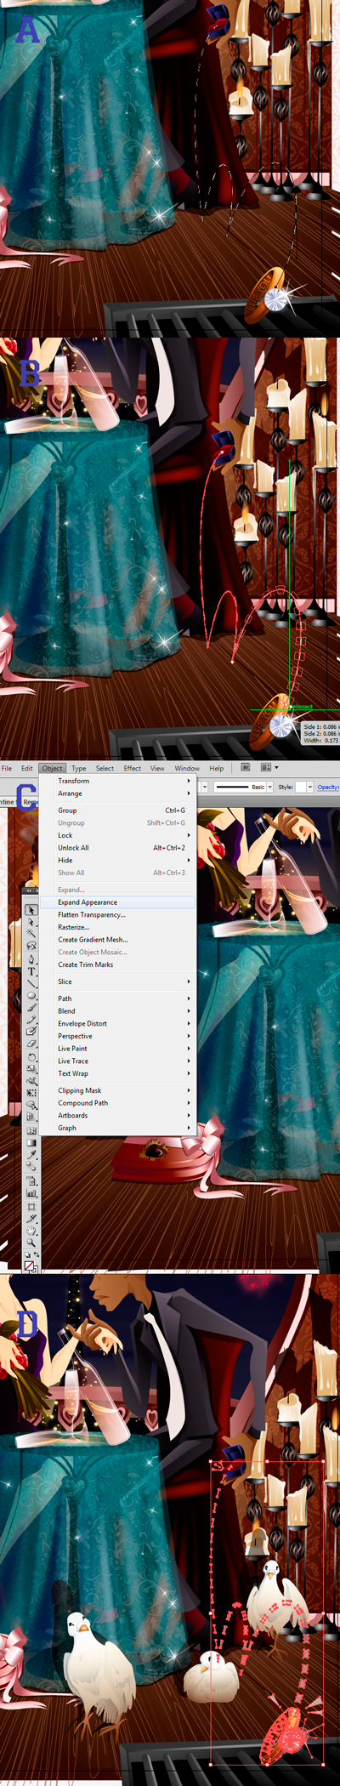Image resolution: width=340 pixels, height=1786 pixels.
Task: Select the Free Transform tool
Action: [31, 1092]
